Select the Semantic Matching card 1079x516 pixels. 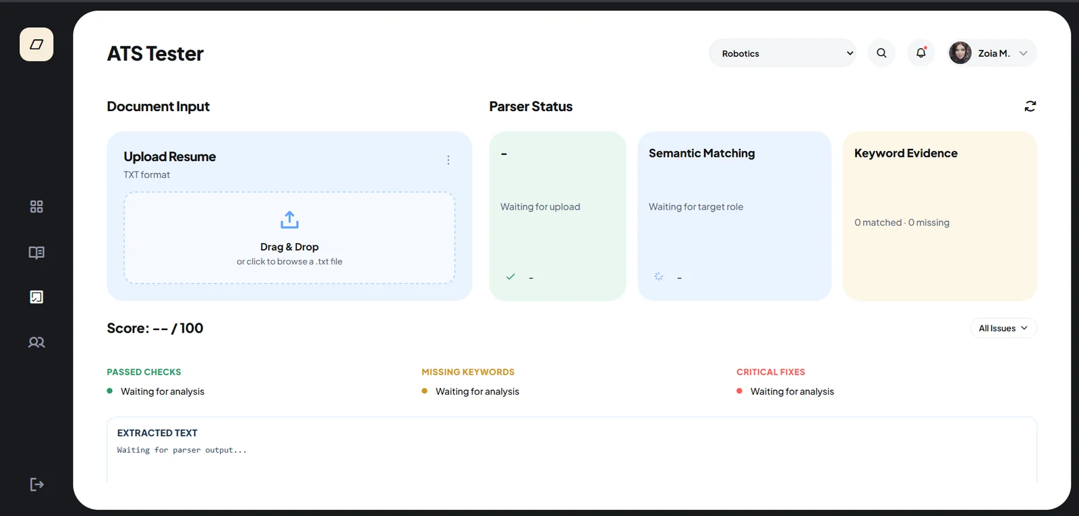(x=734, y=216)
